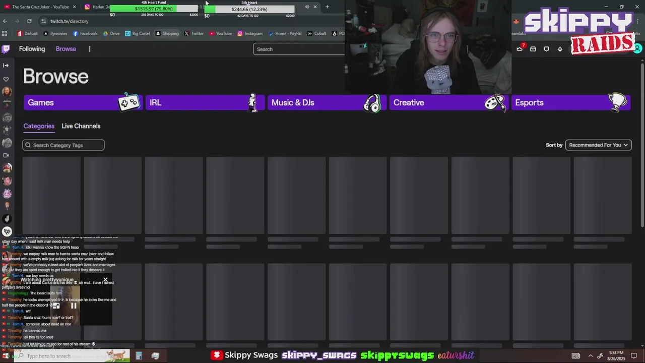Open the Esports category card
The height and width of the screenshot is (363, 645).
[x=570, y=102]
